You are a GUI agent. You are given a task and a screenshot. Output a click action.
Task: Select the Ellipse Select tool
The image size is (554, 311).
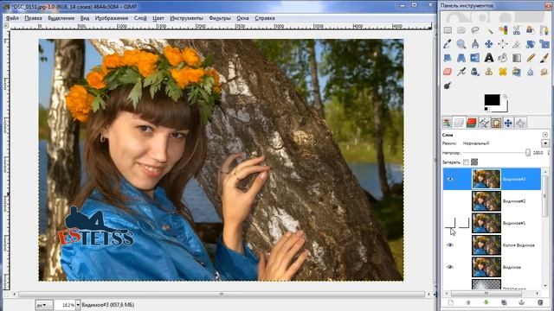(x=461, y=30)
